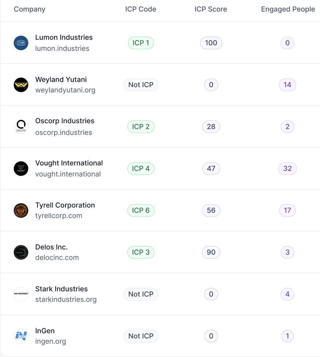The height and width of the screenshot is (357, 320).
Task: Sort by the ICP Score column header
Action: 211,9
